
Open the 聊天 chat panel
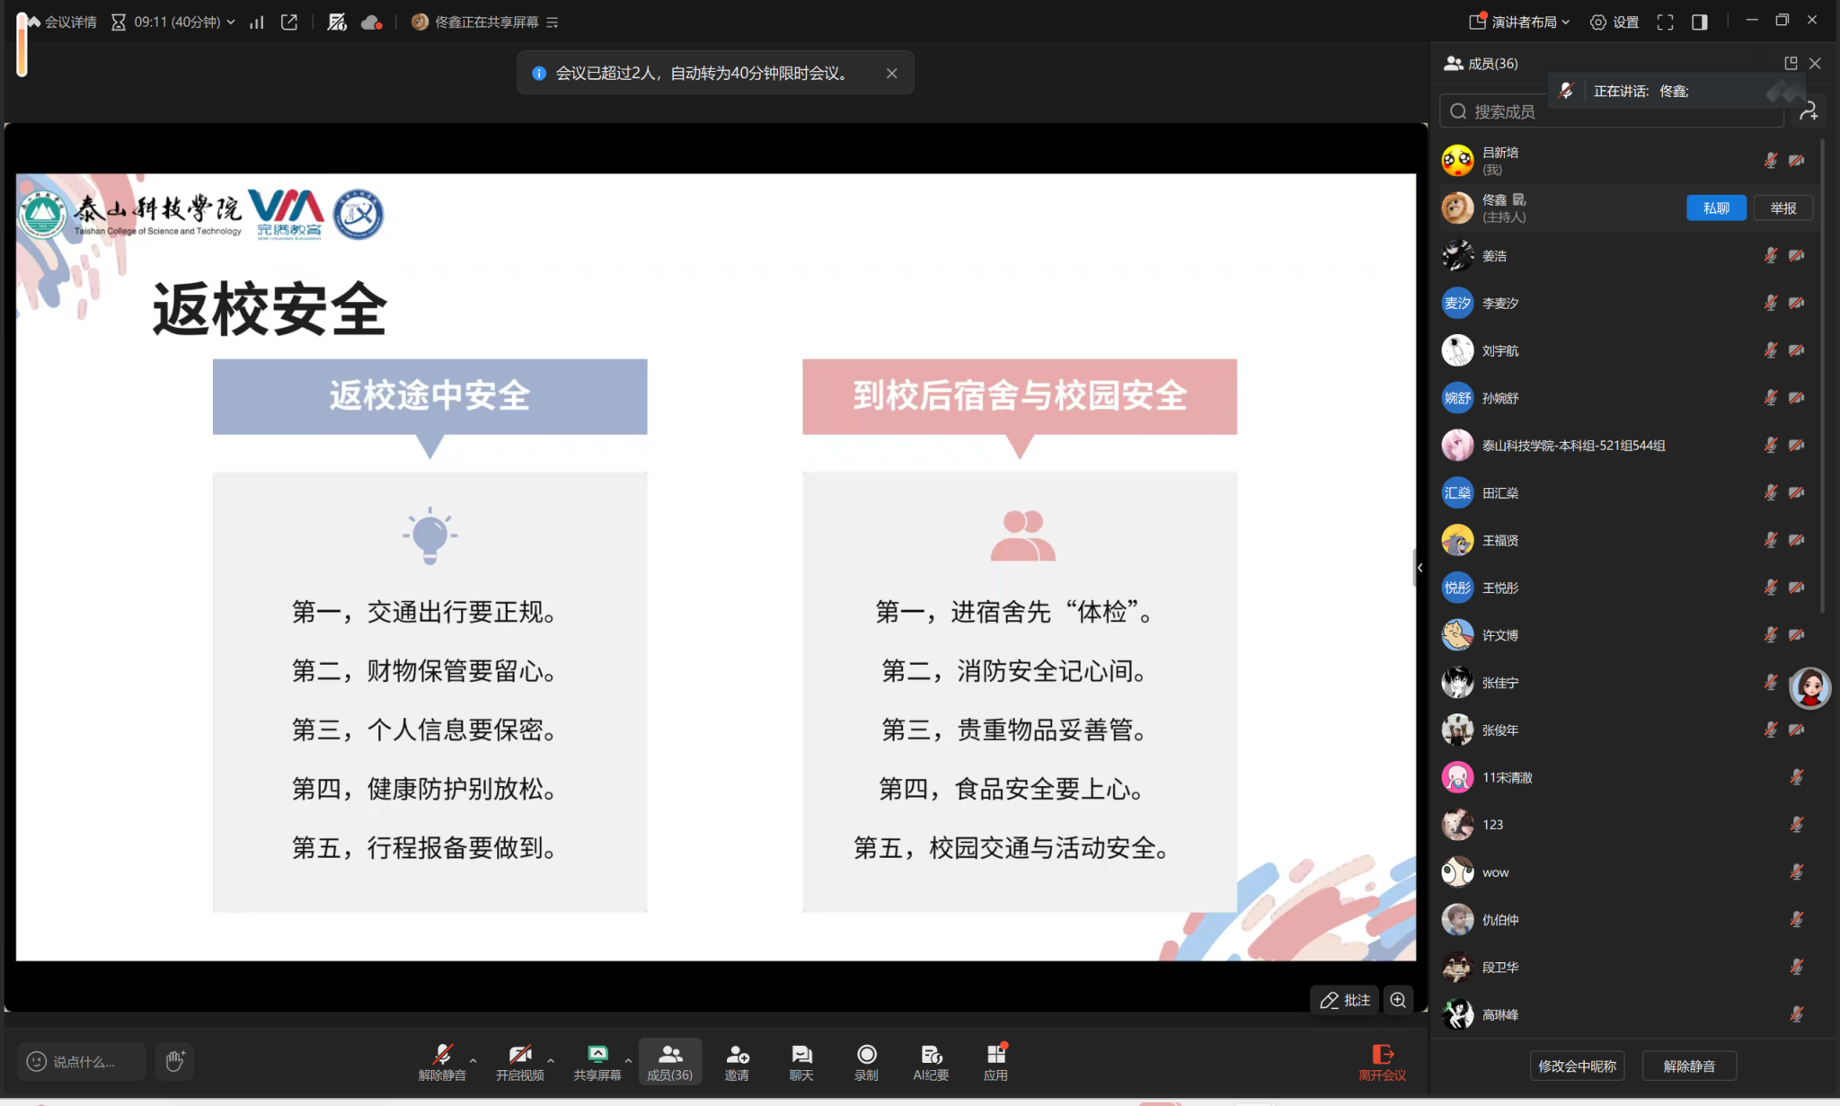[801, 1061]
